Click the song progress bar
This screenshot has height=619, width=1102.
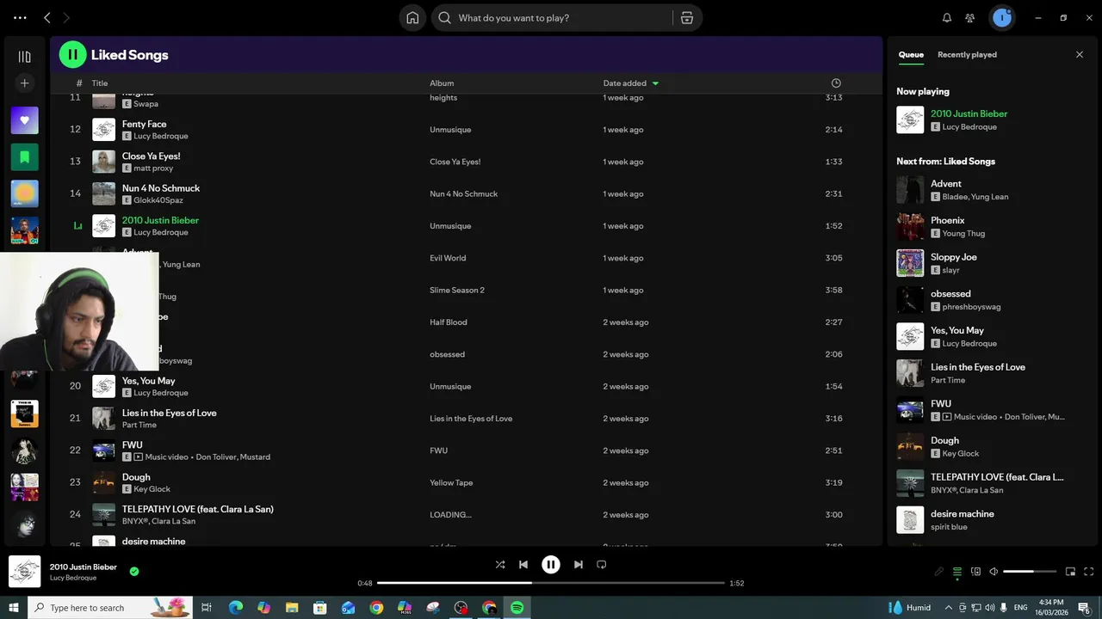click(x=551, y=583)
